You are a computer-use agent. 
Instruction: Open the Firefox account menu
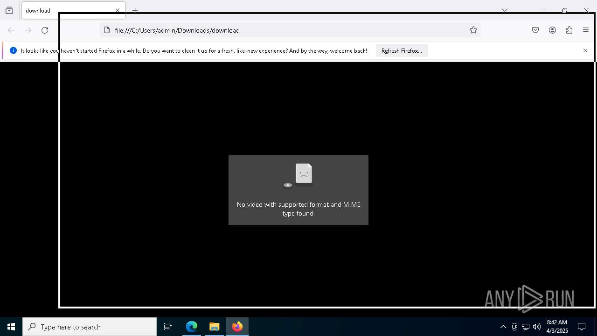552,30
